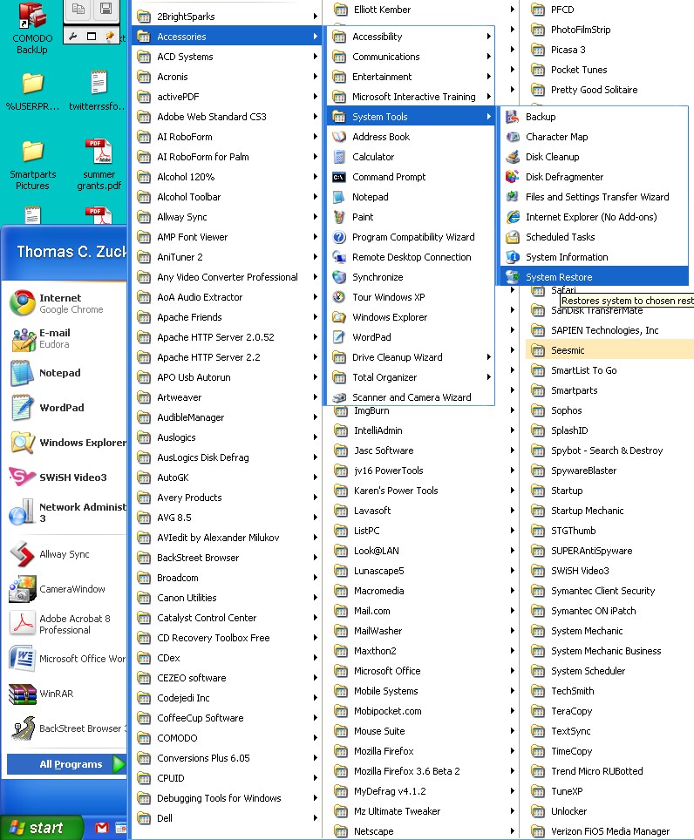Select WordPad in Accessories menu
Viewport: 694px width, 840px height.
tap(411, 337)
